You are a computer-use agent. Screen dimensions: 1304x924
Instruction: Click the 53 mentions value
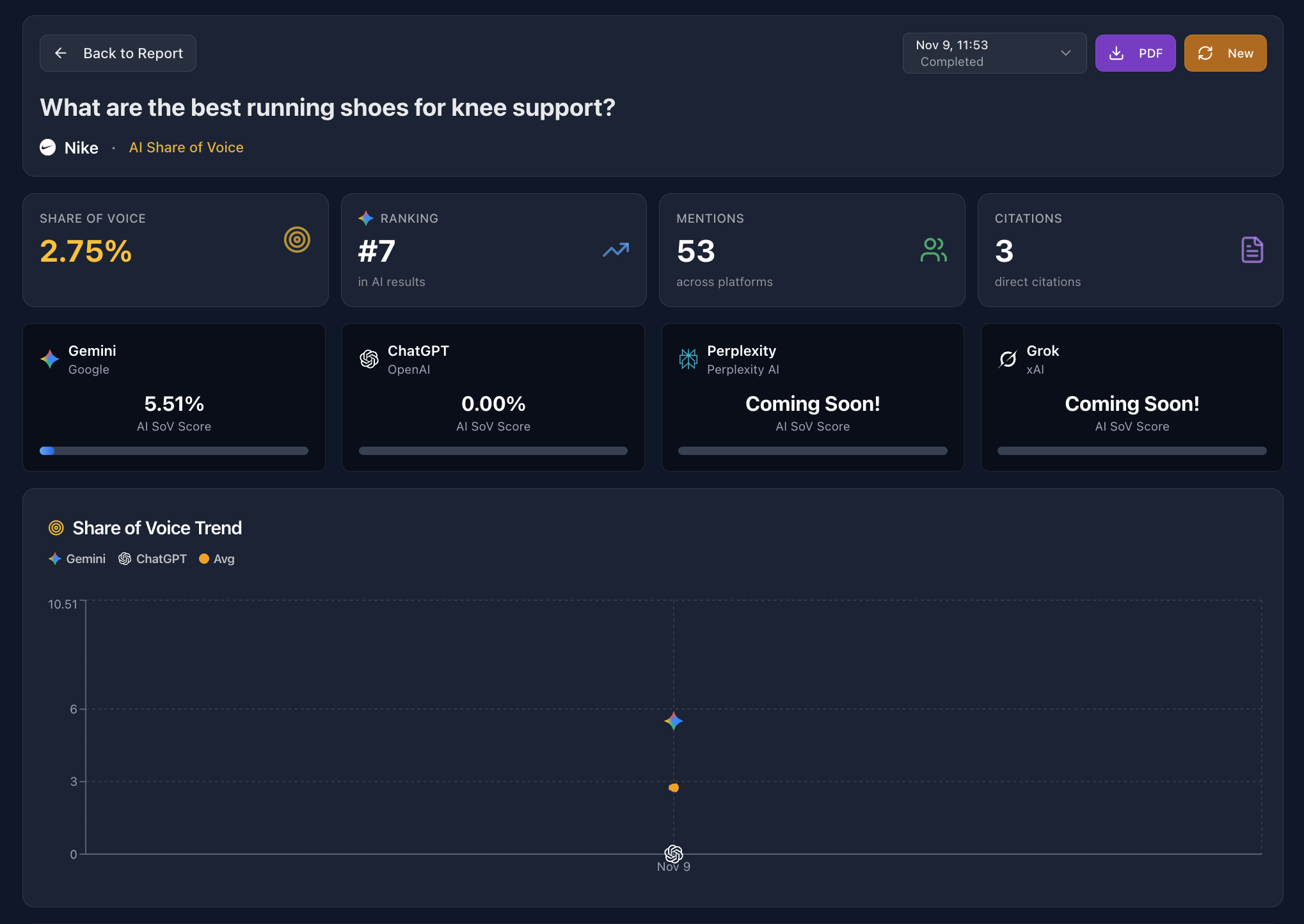click(x=696, y=251)
